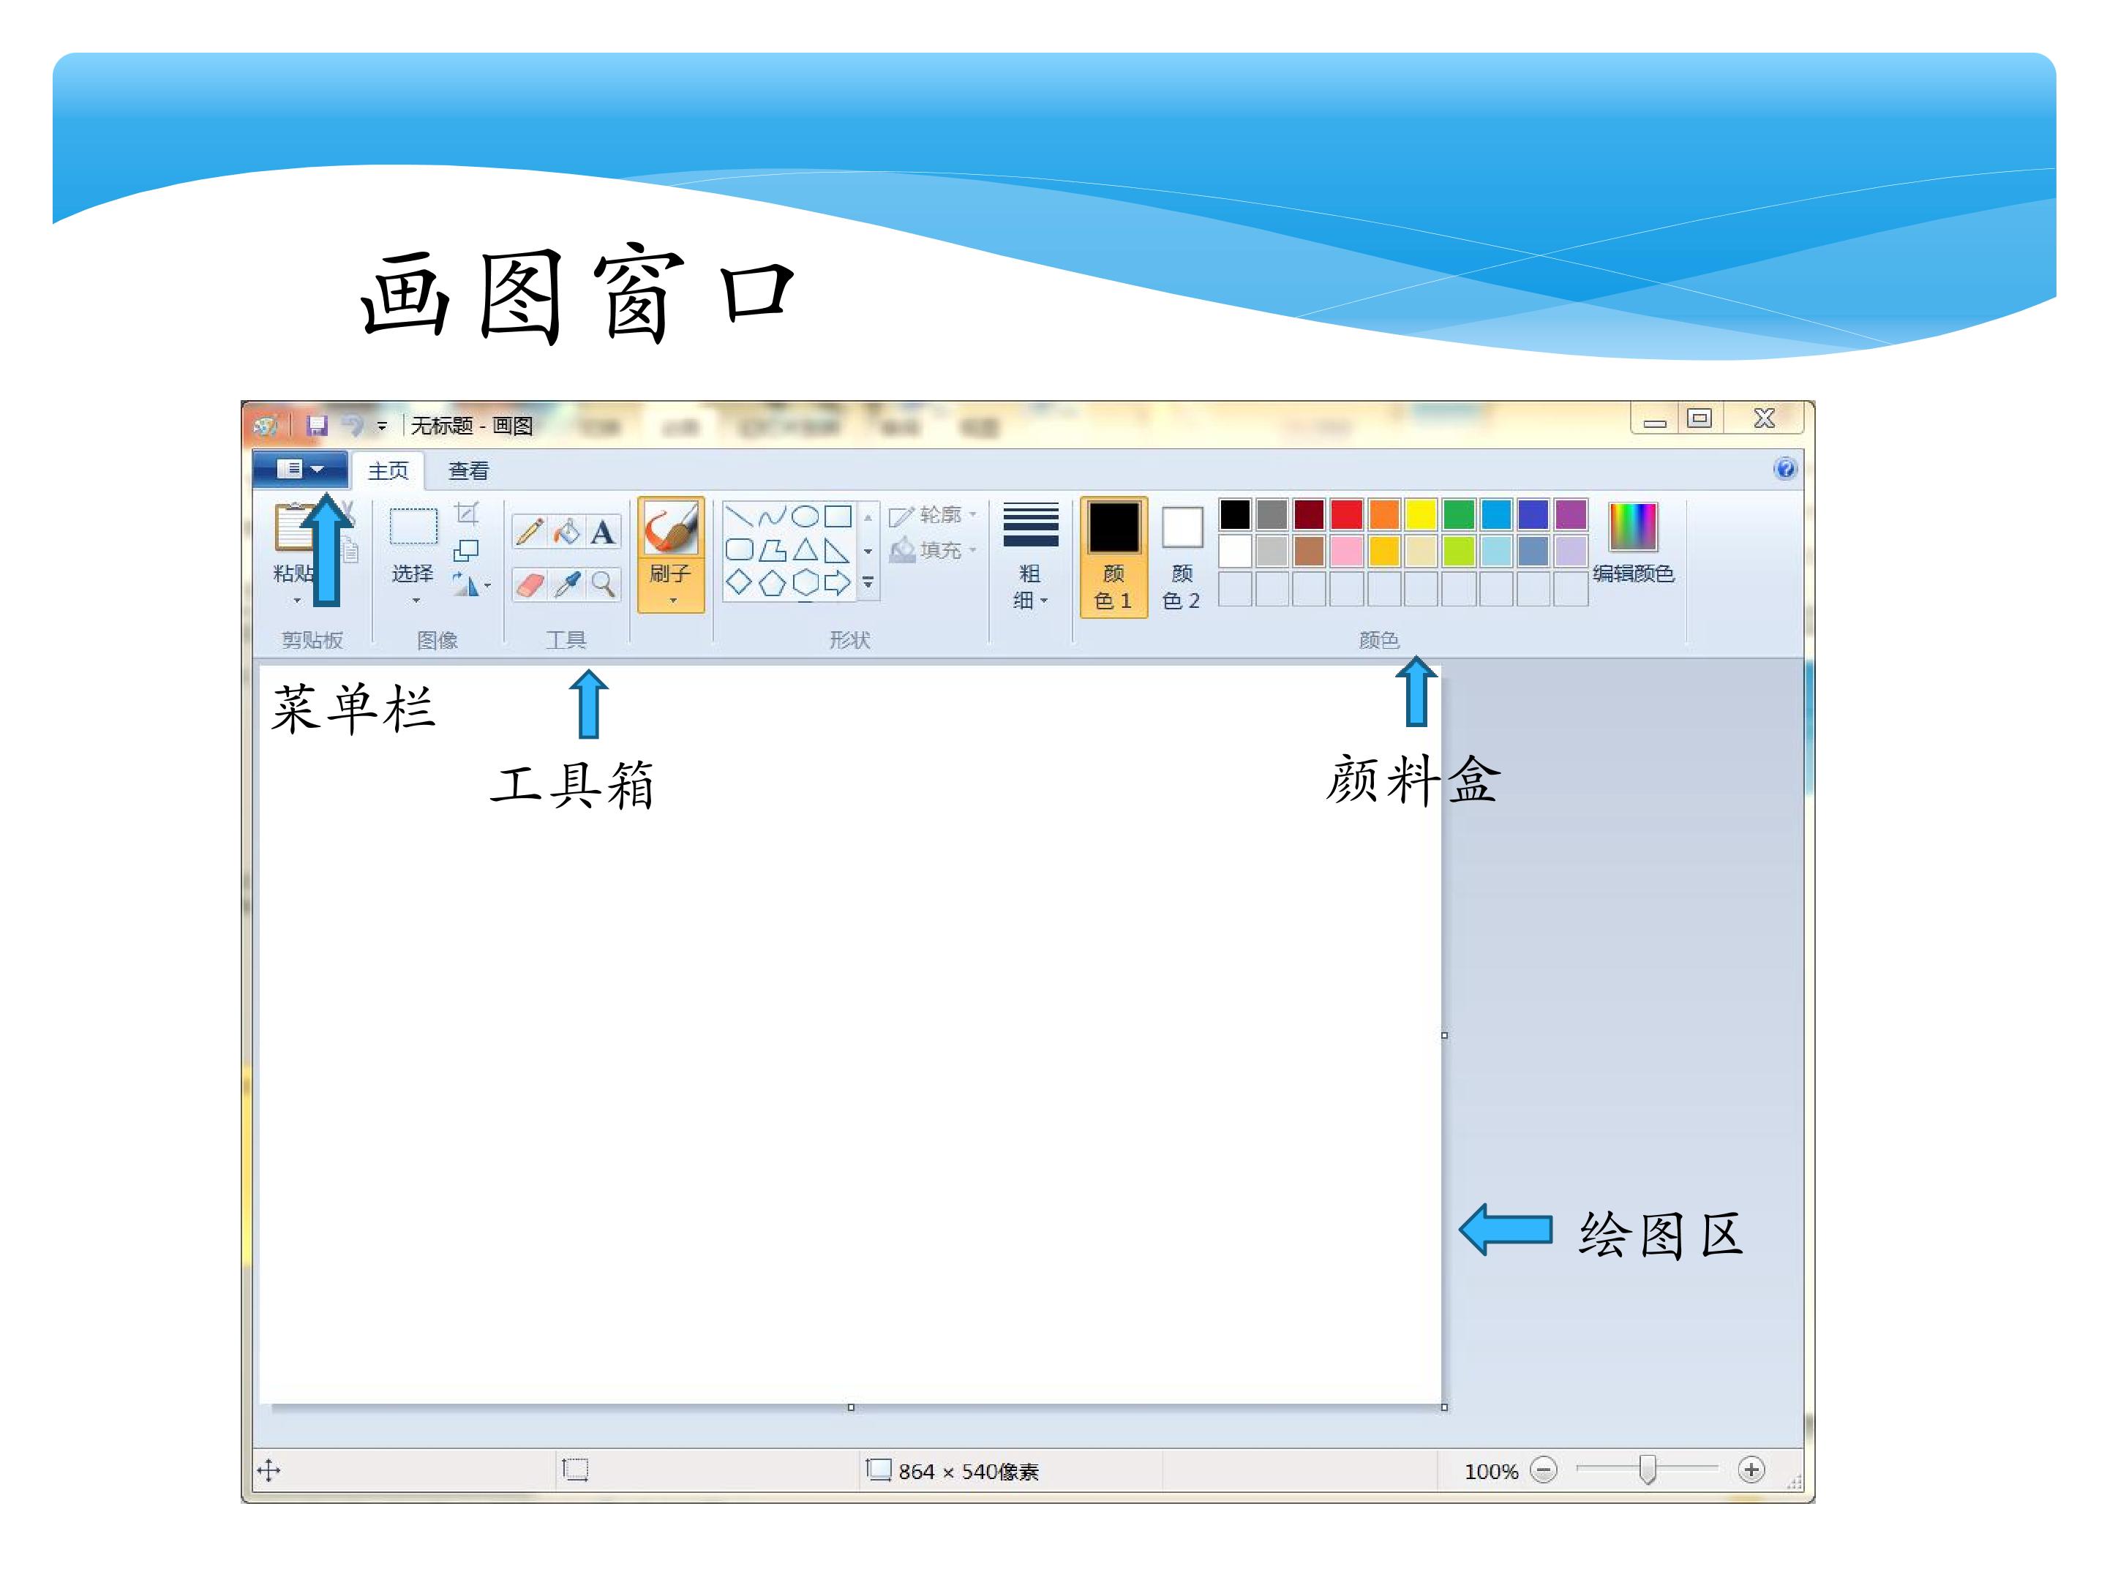The width and height of the screenshot is (2107, 1580).
Task: Pick the Color picker eyedropper tool
Action: [567, 583]
